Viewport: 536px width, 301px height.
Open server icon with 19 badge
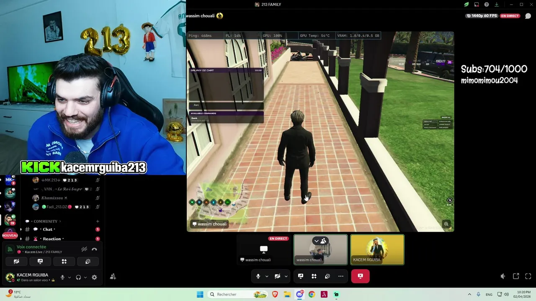(10, 219)
